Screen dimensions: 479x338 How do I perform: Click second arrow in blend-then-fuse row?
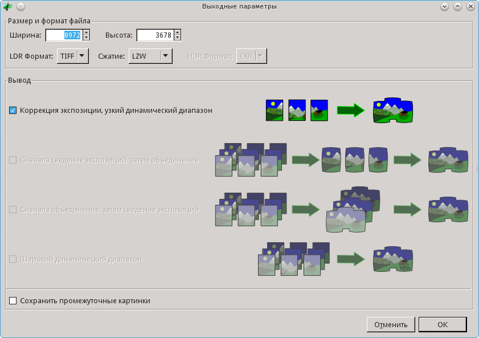[x=407, y=210]
